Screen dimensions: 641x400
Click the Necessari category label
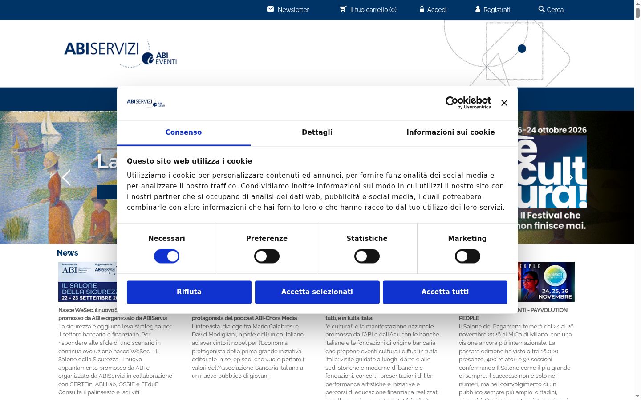[166, 239]
